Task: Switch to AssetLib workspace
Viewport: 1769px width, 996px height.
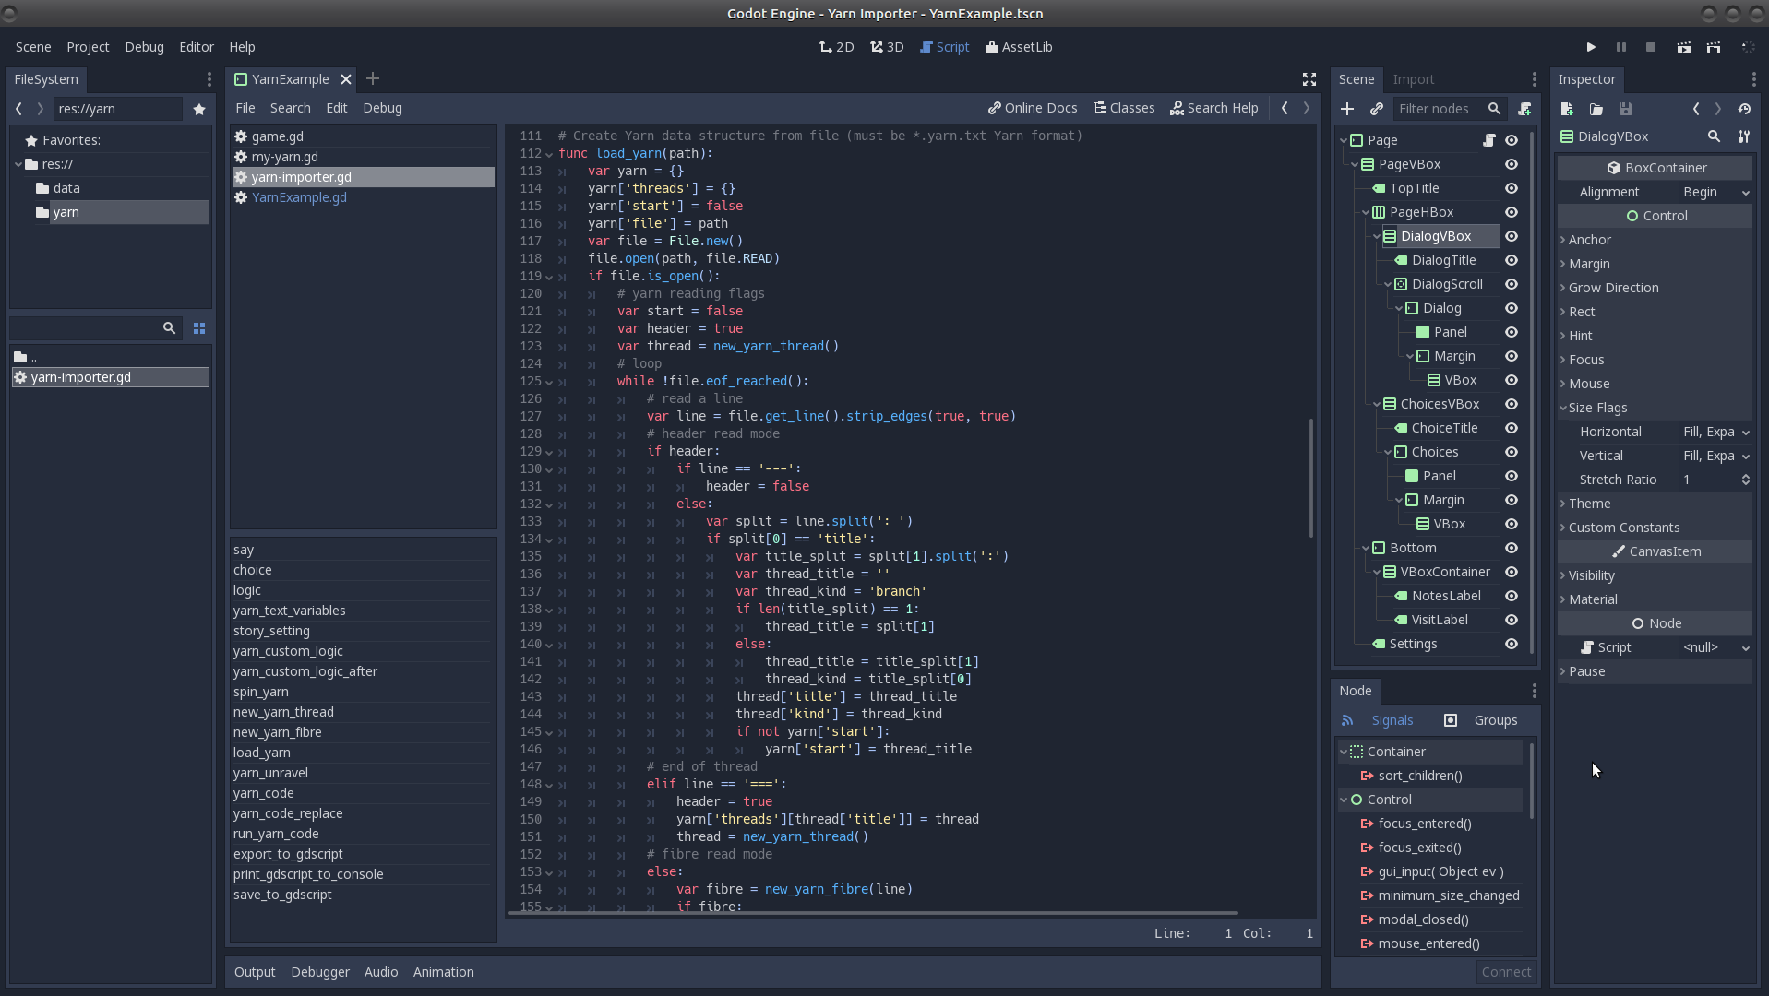Action: pyautogui.click(x=1019, y=47)
